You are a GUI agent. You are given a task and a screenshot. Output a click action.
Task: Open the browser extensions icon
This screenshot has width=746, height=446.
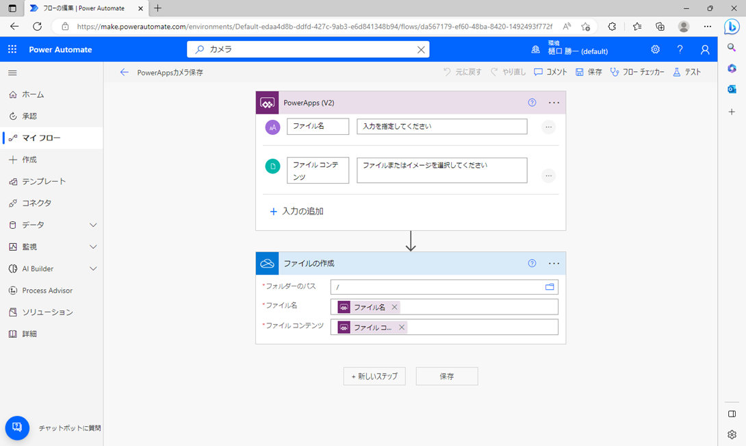tap(612, 27)
